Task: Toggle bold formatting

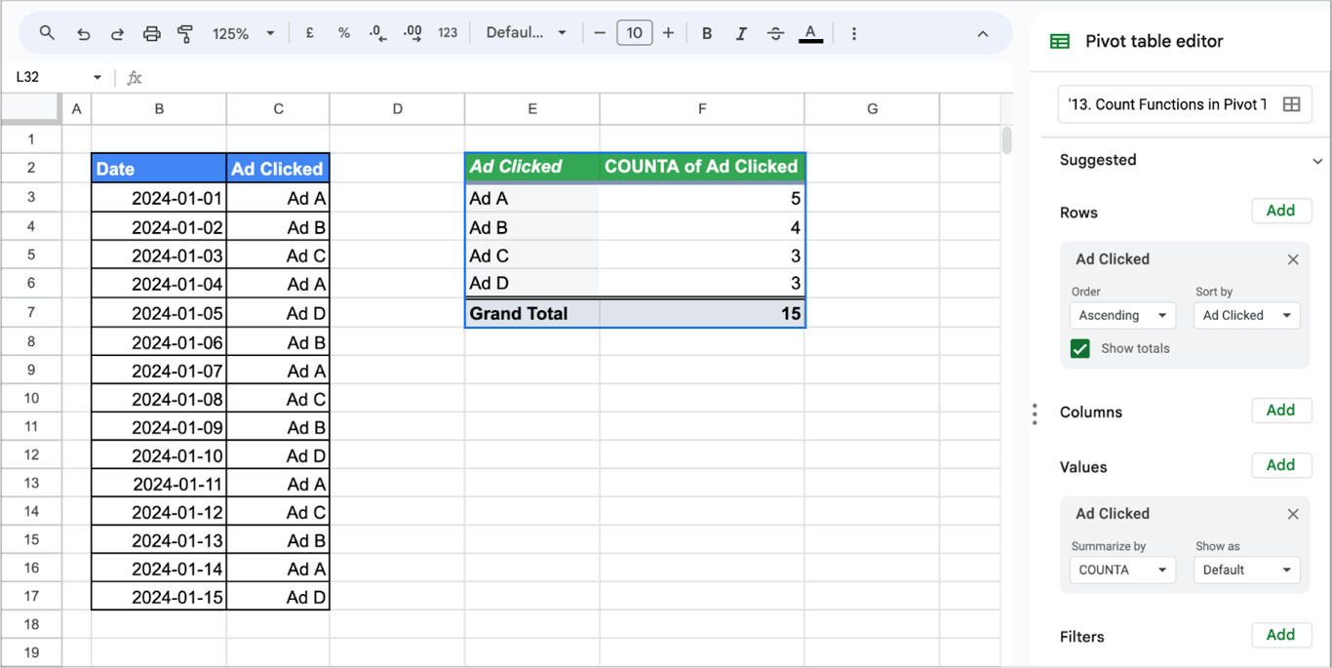Action: (707, 33)
